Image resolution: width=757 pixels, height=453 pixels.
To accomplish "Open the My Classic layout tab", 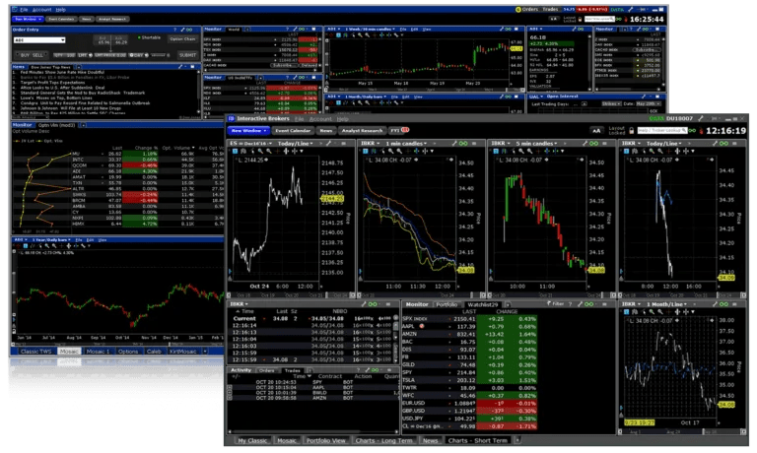I will point(252,440).
